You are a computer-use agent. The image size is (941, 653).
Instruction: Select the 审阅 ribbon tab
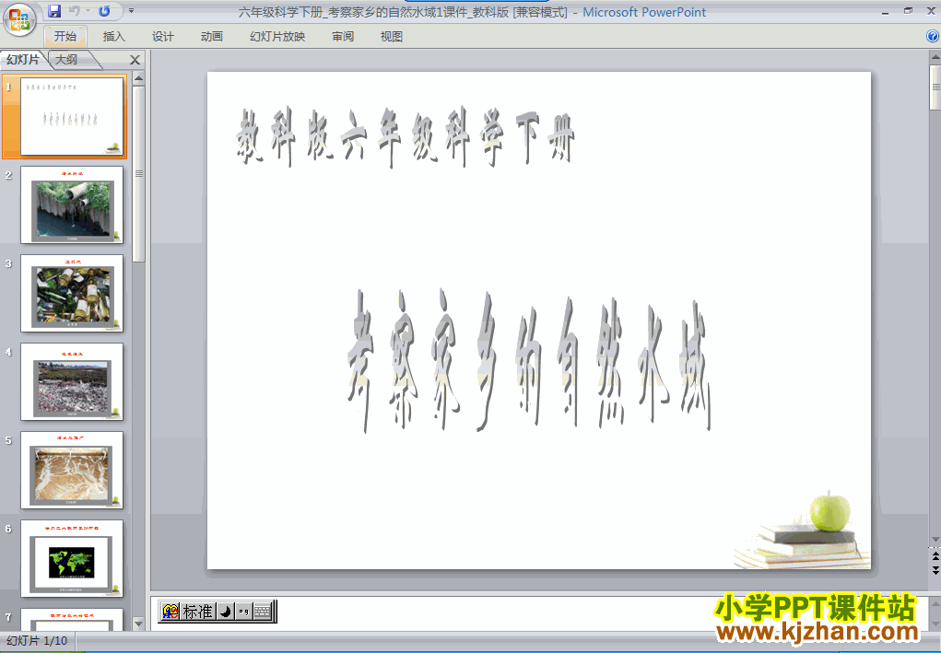tap(343, 37)
